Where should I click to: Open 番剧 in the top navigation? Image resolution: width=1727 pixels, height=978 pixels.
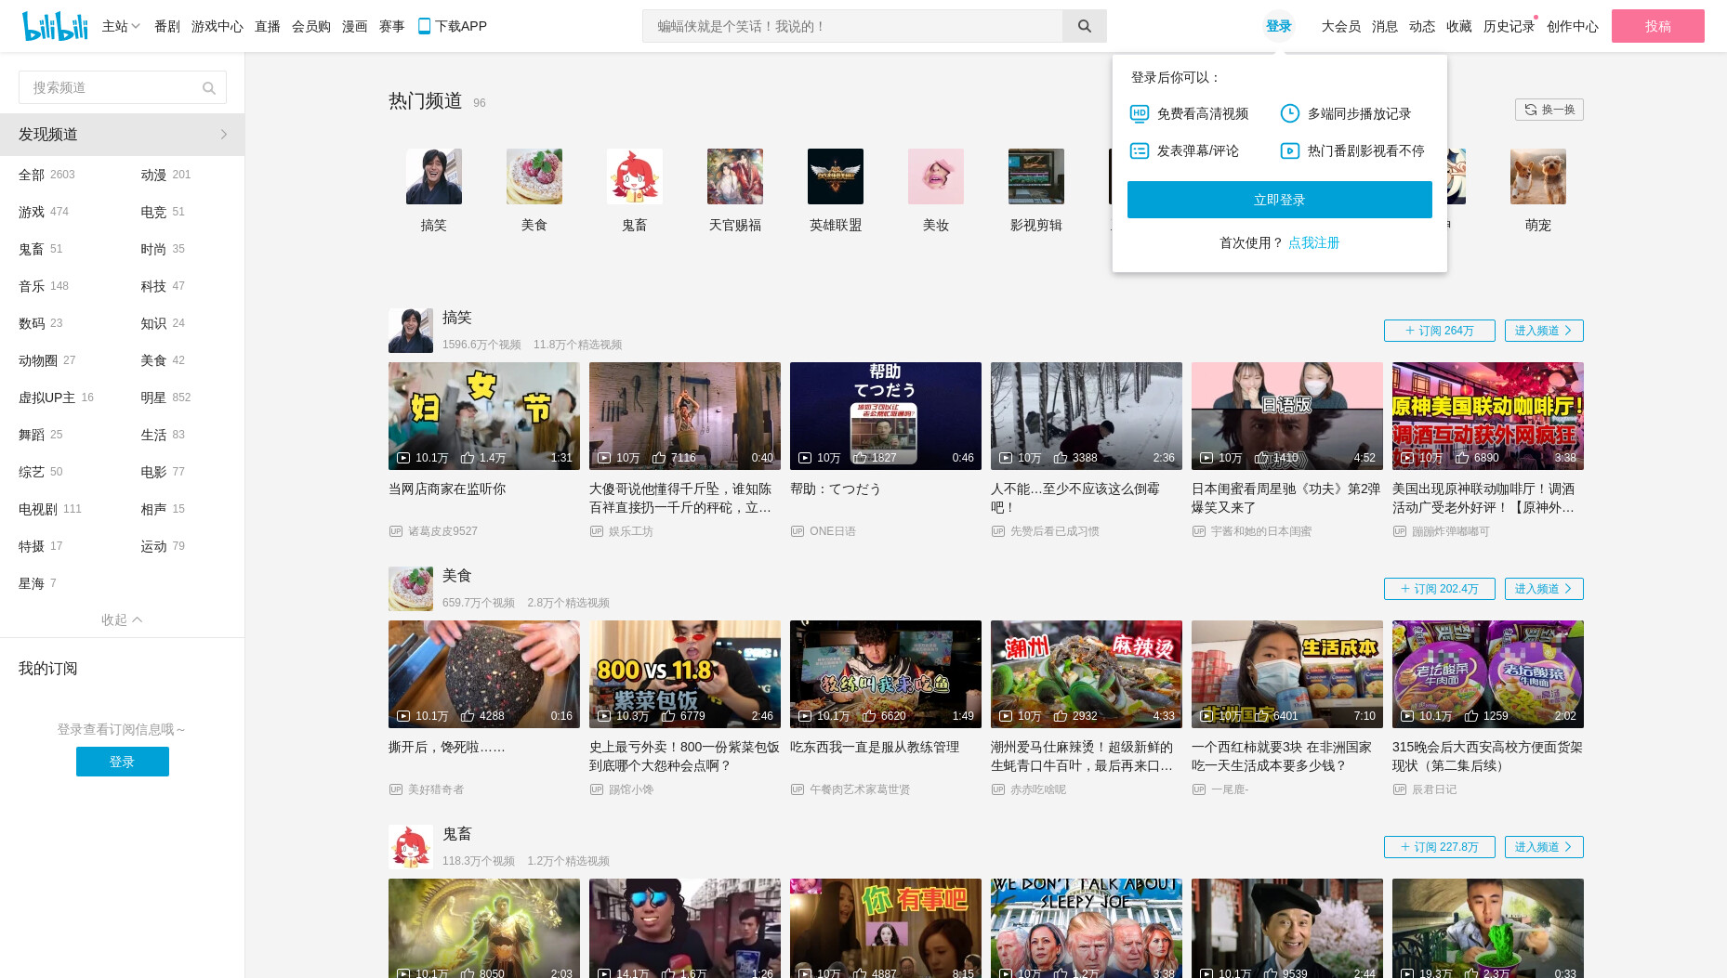click(x=167, y=26)
